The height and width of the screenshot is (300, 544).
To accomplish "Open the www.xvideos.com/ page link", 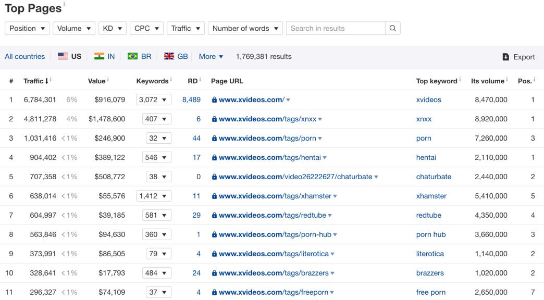I will click(252, 100).
